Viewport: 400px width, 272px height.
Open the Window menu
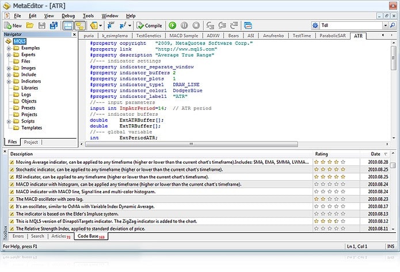110,16
